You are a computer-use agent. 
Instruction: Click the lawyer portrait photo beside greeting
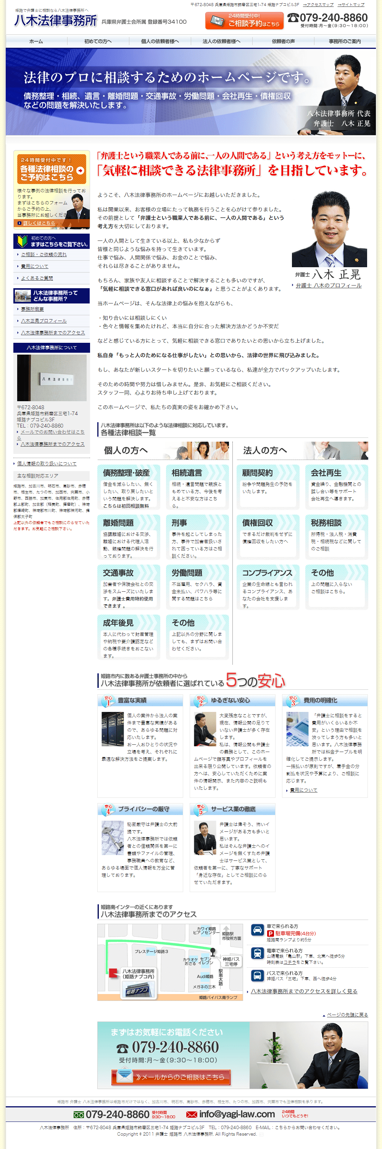tap(329, 229)
